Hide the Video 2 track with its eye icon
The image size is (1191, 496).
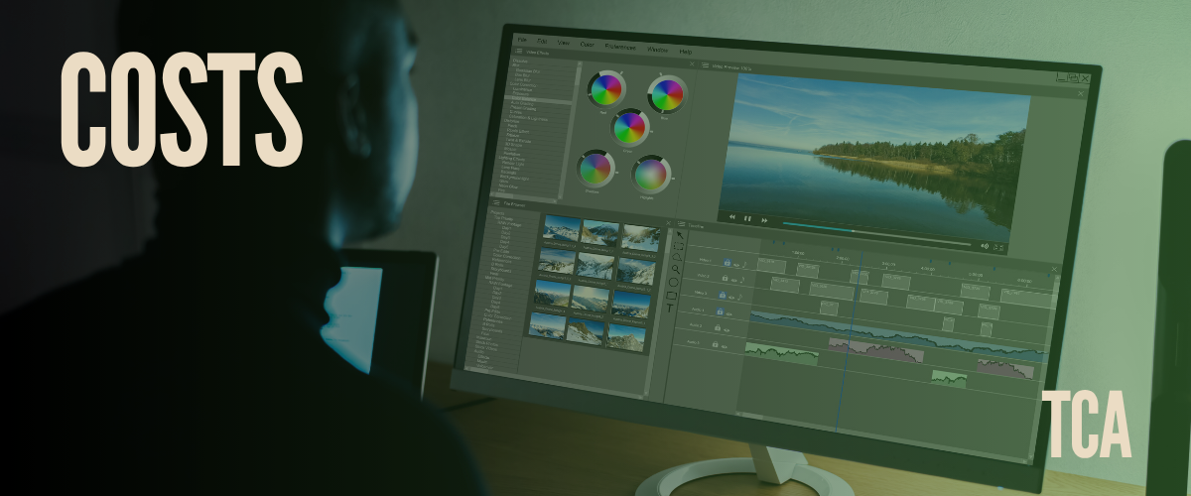733,280
